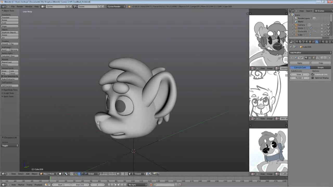Click the timeline record keyframe button
The image size is (333, 187).
coord(151,185)
